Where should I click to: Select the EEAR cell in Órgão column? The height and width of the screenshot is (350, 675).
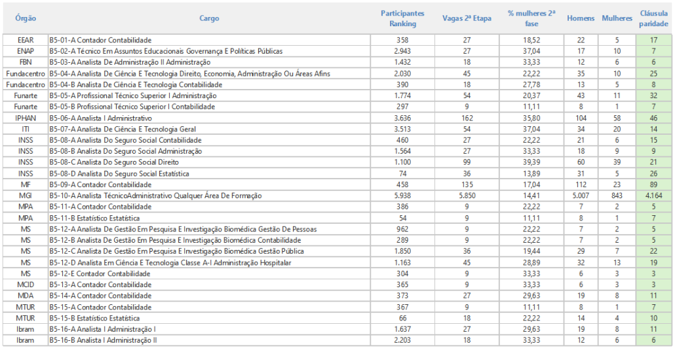25,41
